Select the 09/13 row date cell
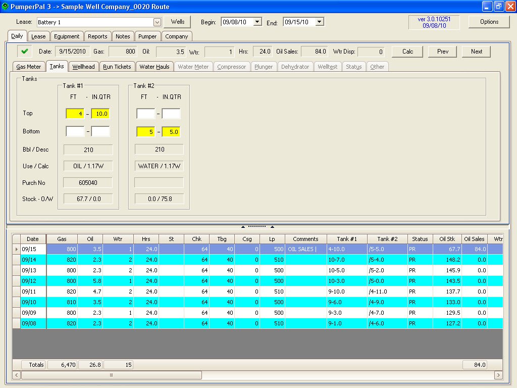This screenshot has width=517, height=388. point(33,270)
